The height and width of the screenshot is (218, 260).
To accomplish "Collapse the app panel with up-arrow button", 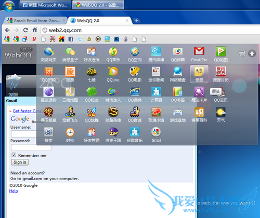I will pos(252,53).
